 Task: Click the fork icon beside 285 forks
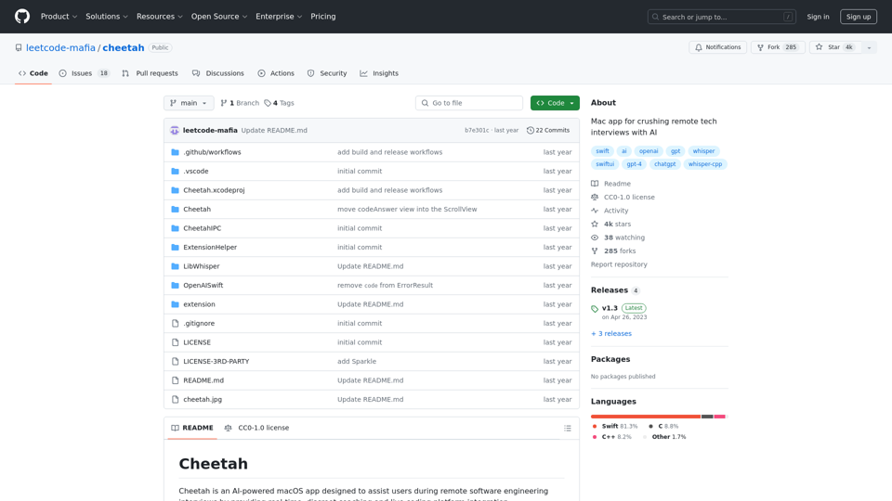(x=595, y=251)
